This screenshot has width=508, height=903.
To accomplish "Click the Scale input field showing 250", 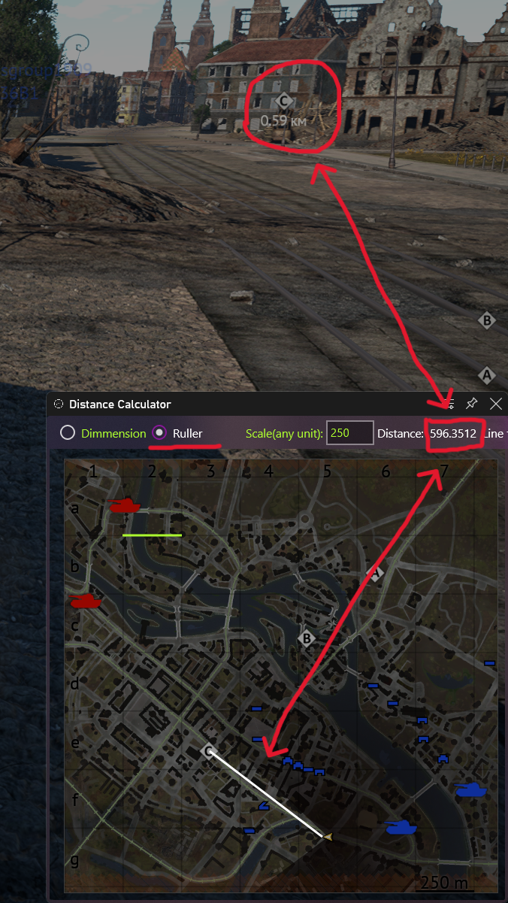I will pyautogui.click(x=350, y=433).
